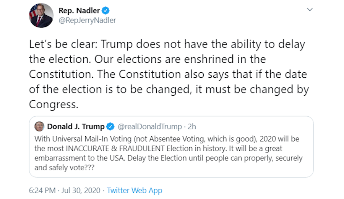Open the Rep. Nadler display name link
The height and width of the screenshot is (199, 344).
coord(79,11)
